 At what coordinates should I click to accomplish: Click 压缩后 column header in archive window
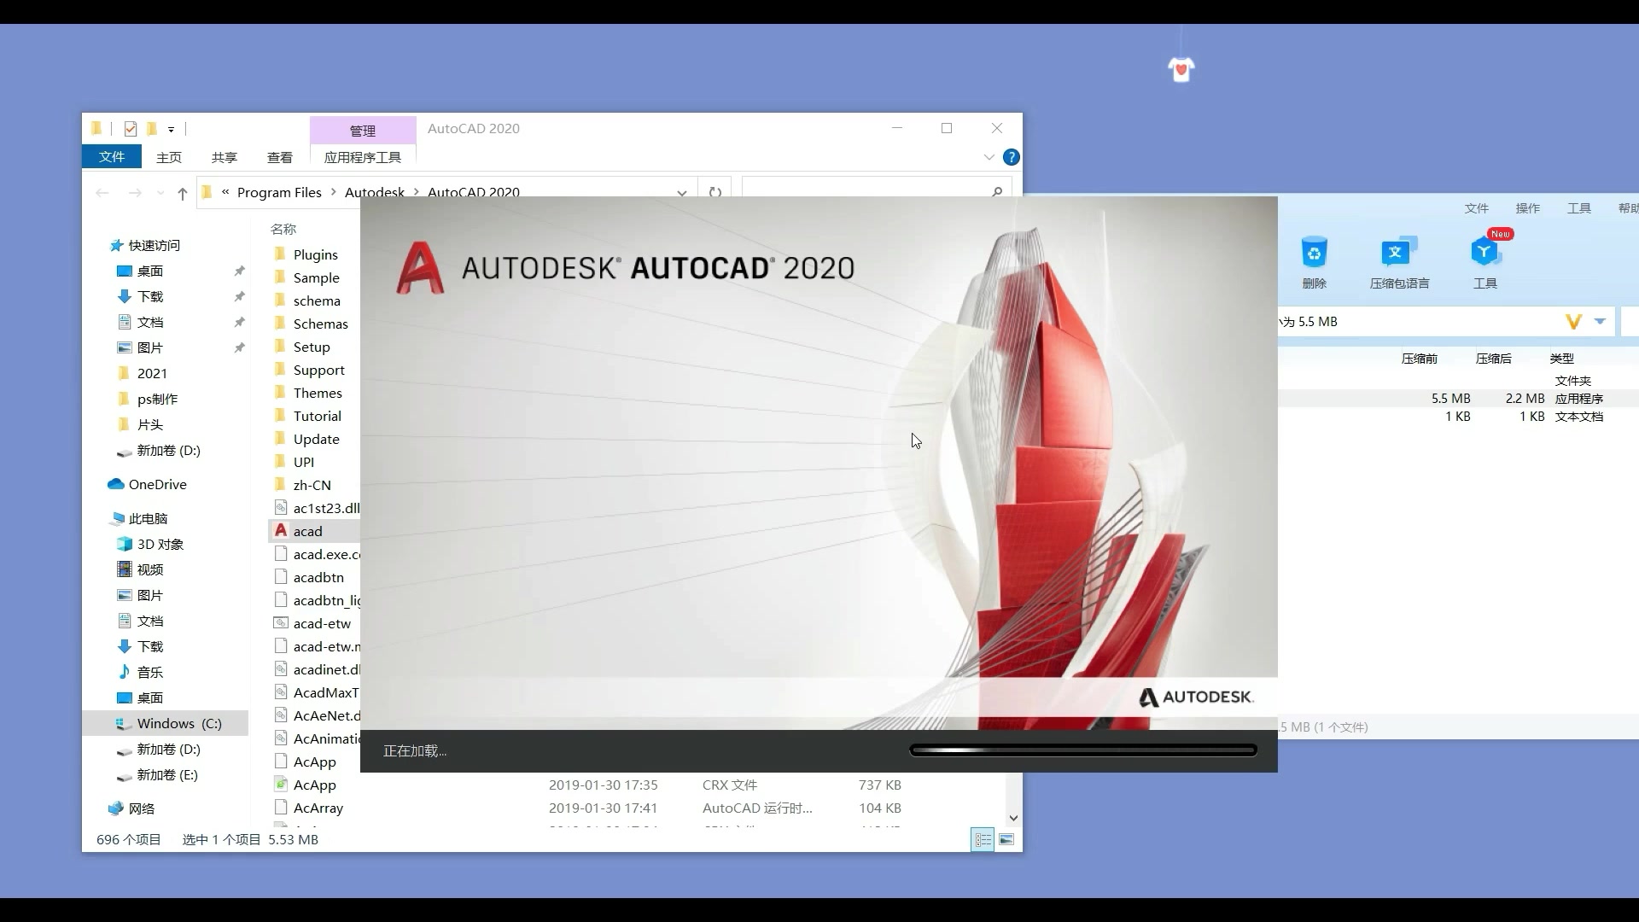[x=1494, y=359]
